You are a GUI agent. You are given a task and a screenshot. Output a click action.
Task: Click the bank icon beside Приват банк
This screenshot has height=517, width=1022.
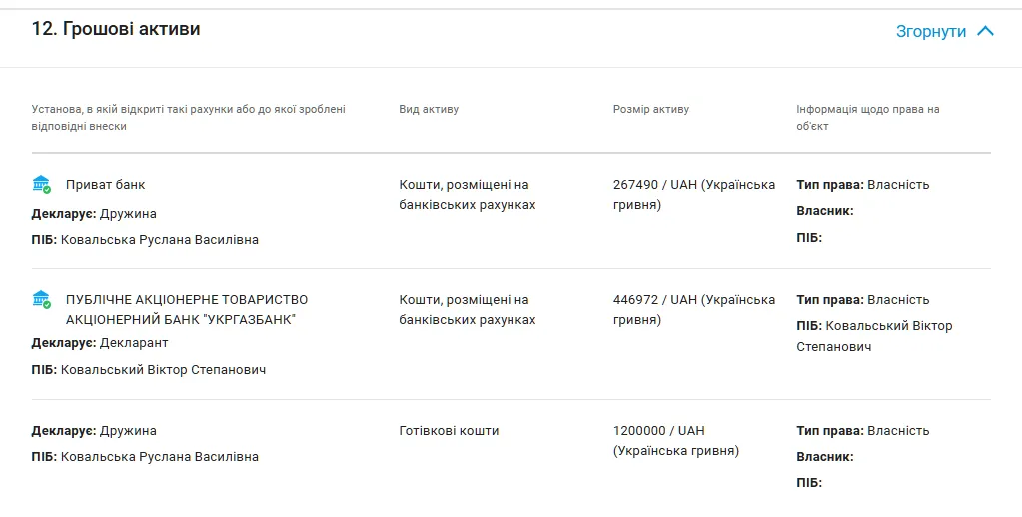[x=41, y=185]
